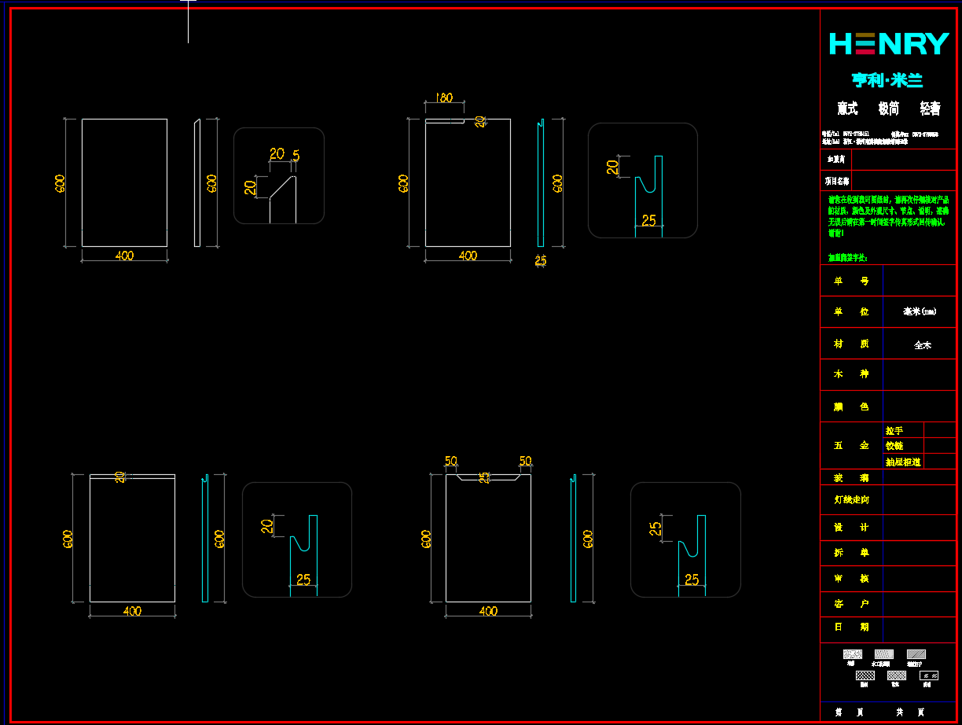
Task: Click the 拉手 hardware entry
Action: click(x=894, y=431)
